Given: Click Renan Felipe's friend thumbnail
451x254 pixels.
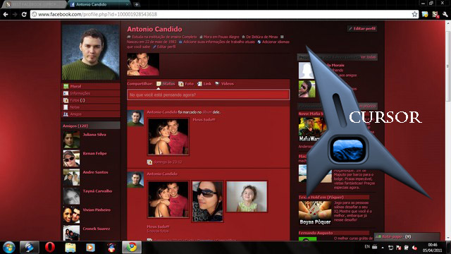Looking at the screenshot, I should click(71, 158).
